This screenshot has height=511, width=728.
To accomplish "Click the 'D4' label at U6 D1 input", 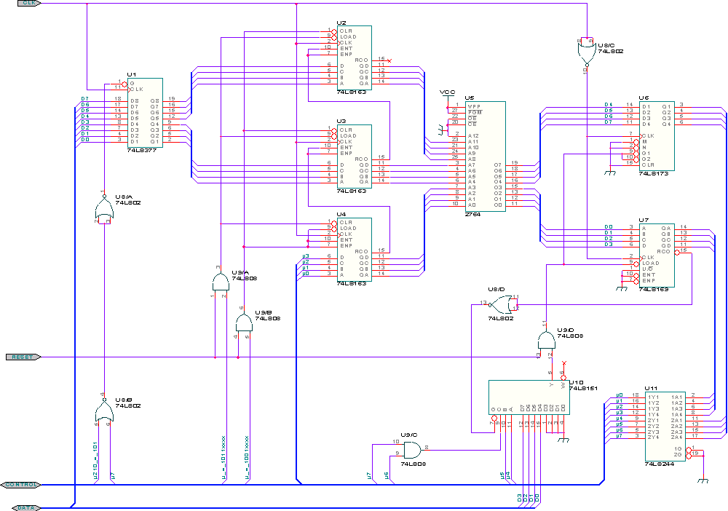I will point(608,104).
